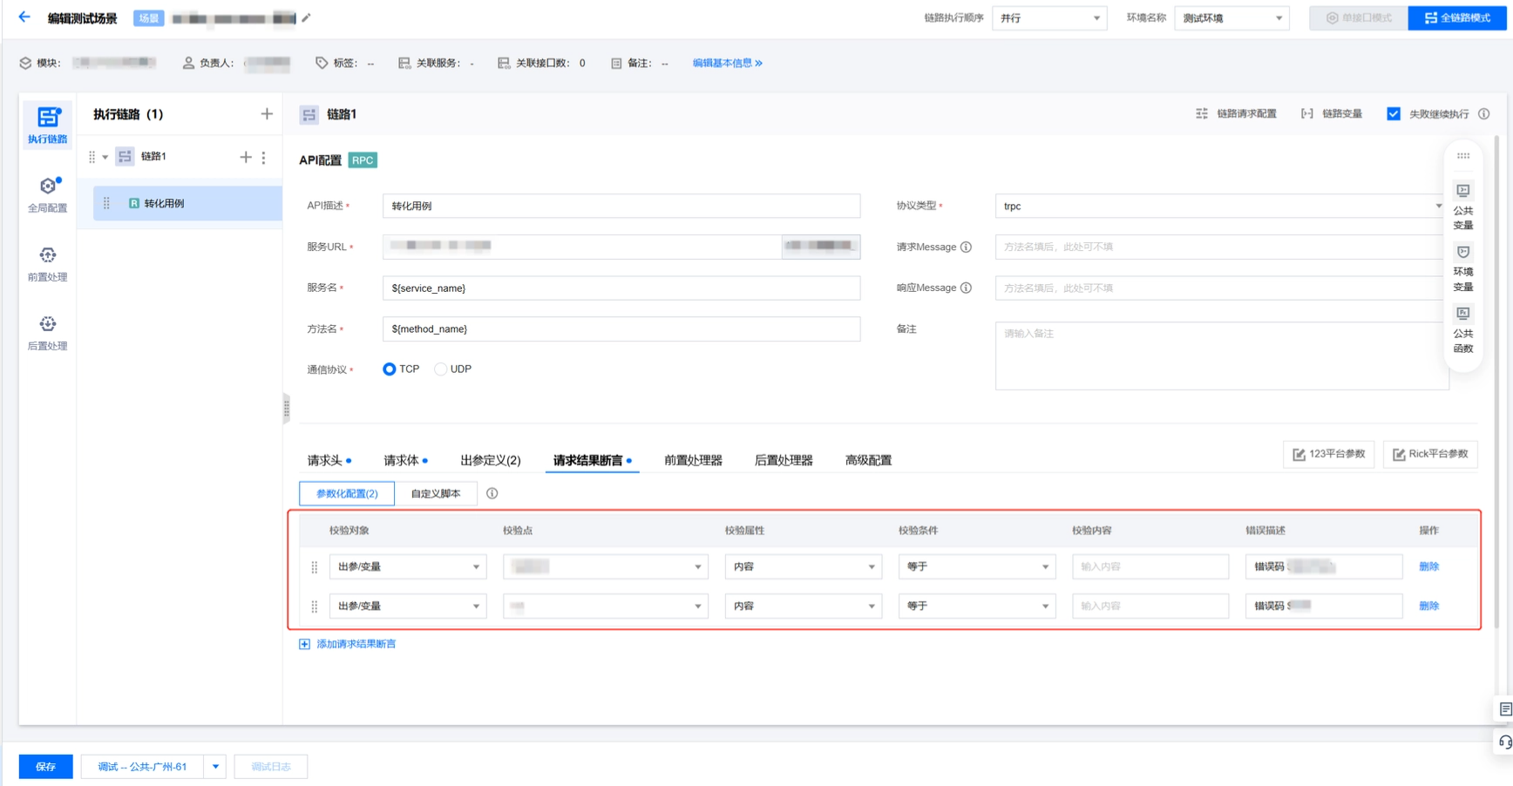Switch to the 高级配置 tab
Viewport: 1513px width, 786px height.
point(868,460)
